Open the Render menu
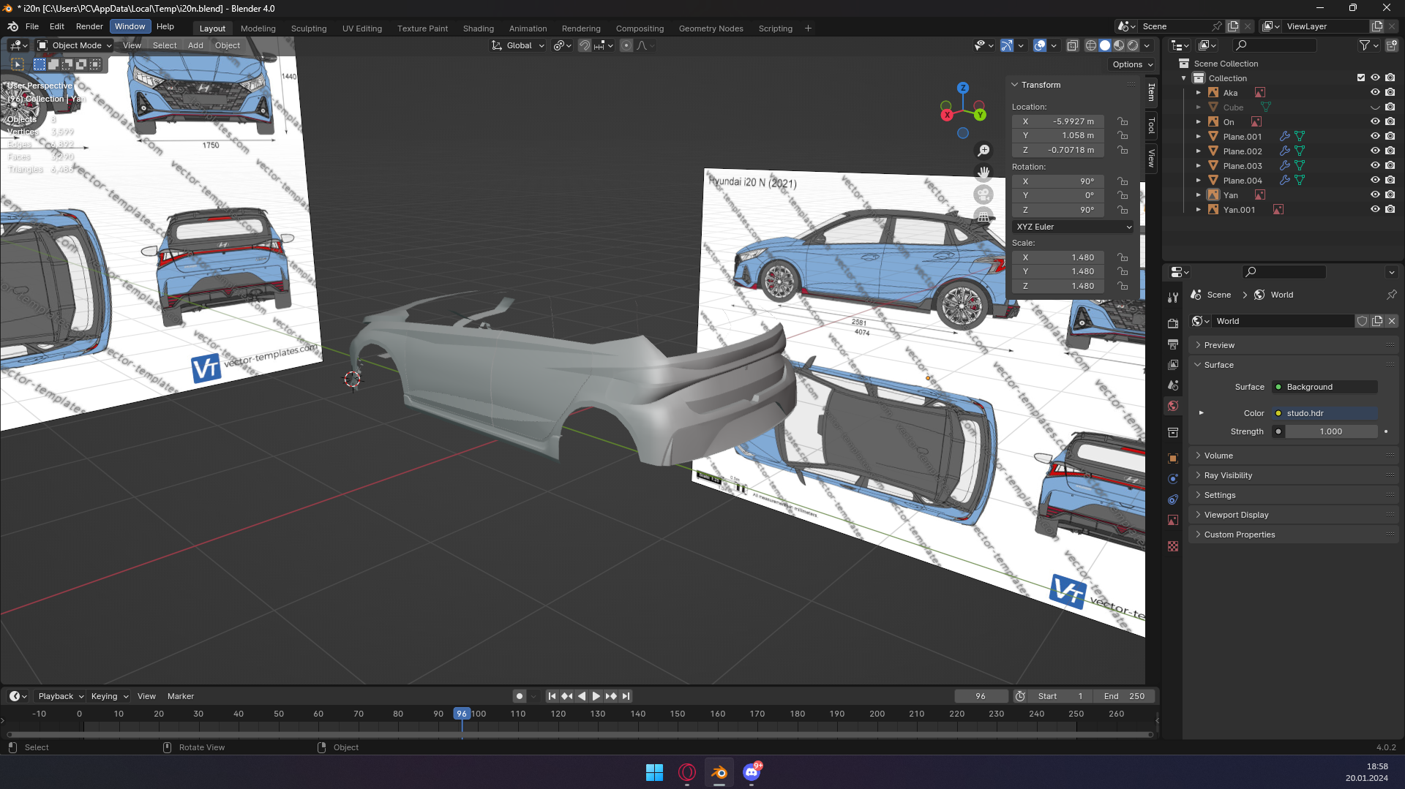1405x789 pixels. [89, 26]
